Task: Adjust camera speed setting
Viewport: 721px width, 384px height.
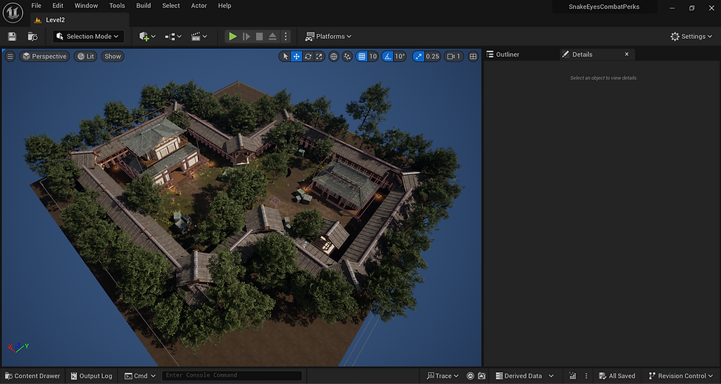Action: 454,56
